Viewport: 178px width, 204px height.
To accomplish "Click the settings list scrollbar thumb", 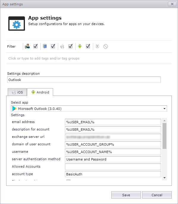I will tap(164, 136).
